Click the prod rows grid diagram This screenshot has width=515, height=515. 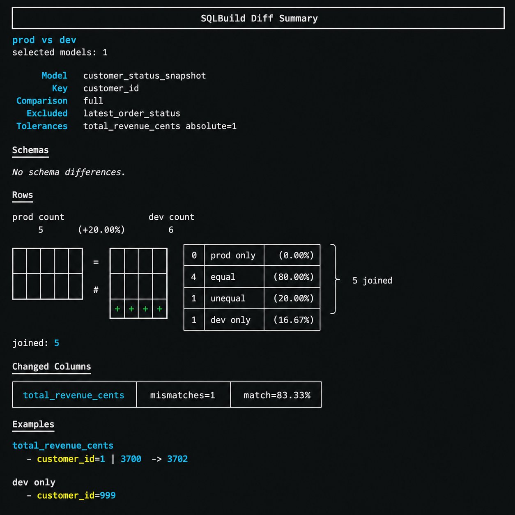click(48, 274)
